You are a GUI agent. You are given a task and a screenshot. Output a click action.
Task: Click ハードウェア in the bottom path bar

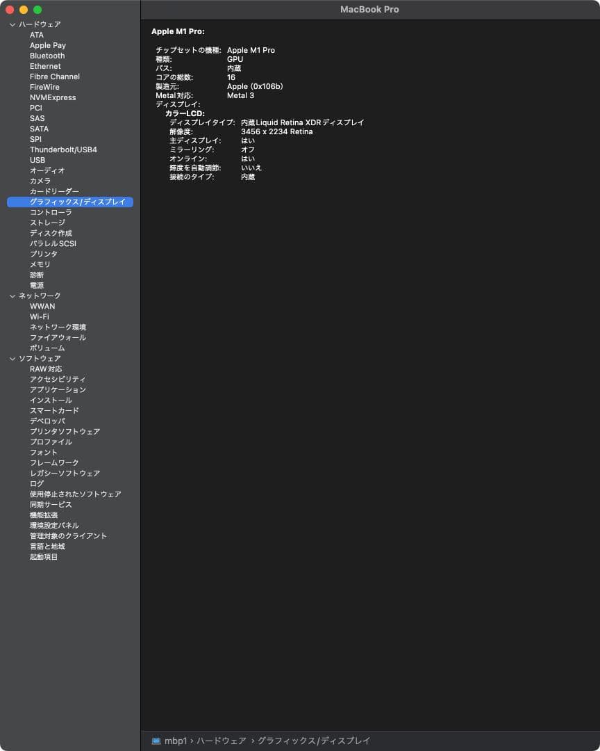point(221,741)
